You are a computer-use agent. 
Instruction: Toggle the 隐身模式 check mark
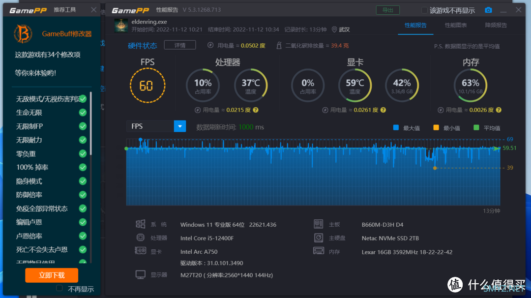(x=83, y=181)
